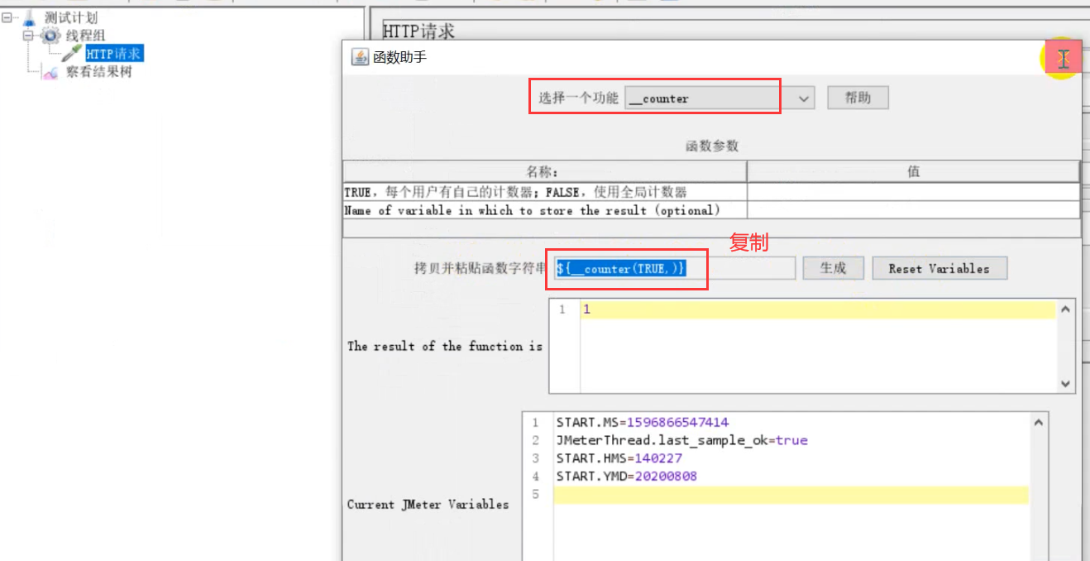Image resolution: width=1090 pixels, height=561 pixels.
Task: Click the ${__counter(TRUE,)} function string field
Action: [x=674, y=268]
